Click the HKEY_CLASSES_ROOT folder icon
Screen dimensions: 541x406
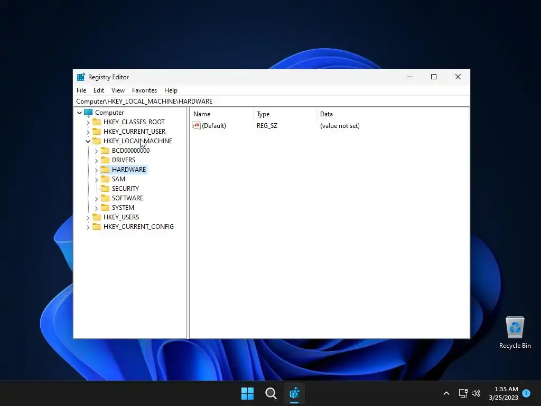[97, 122]
